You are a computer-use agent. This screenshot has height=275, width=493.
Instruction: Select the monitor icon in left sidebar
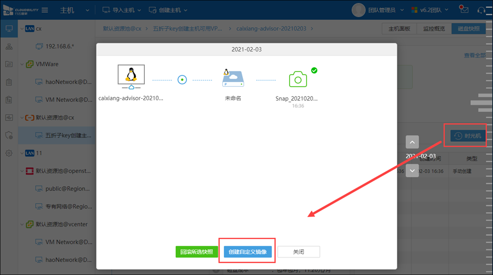(x=9, y=29)
